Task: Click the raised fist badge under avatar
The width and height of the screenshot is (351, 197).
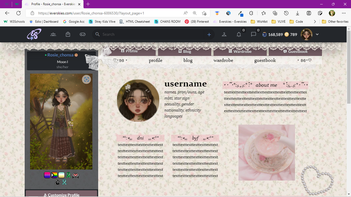Action: pyautogui.click(x=58, y=182)
